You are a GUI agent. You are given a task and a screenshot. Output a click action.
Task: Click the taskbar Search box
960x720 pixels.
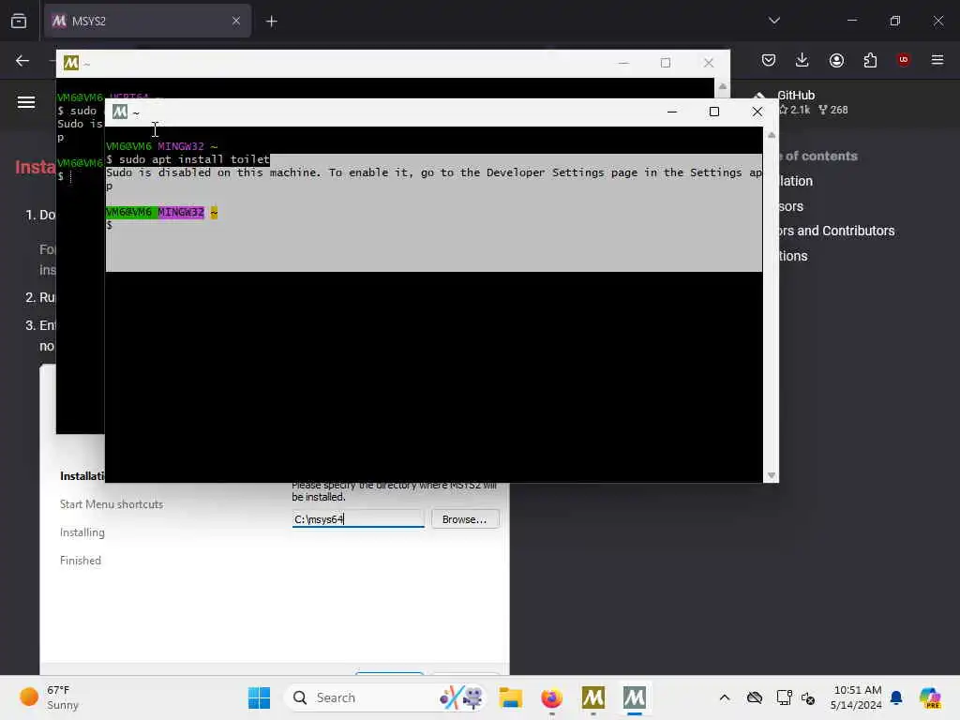point(385,697)
